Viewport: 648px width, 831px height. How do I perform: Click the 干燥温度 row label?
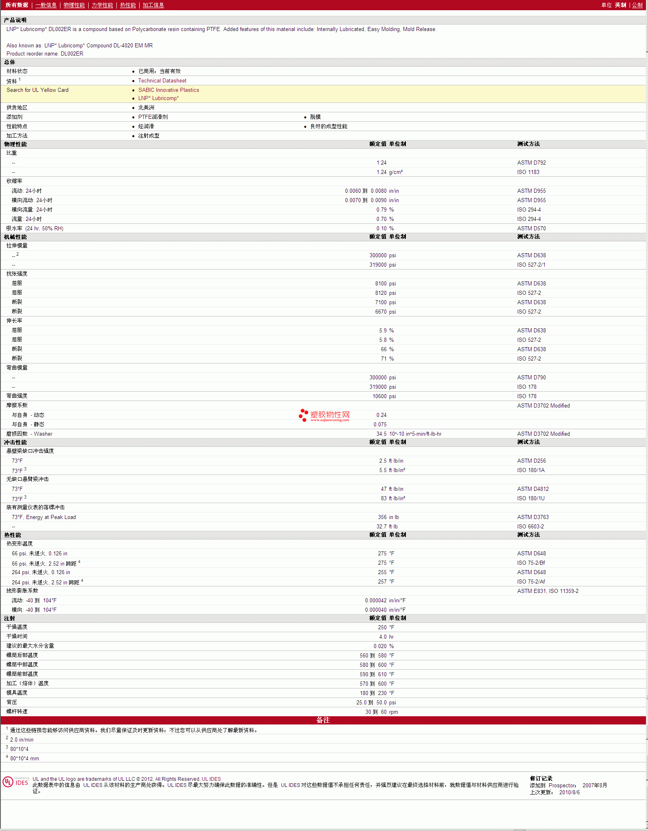tap(17, 627)
